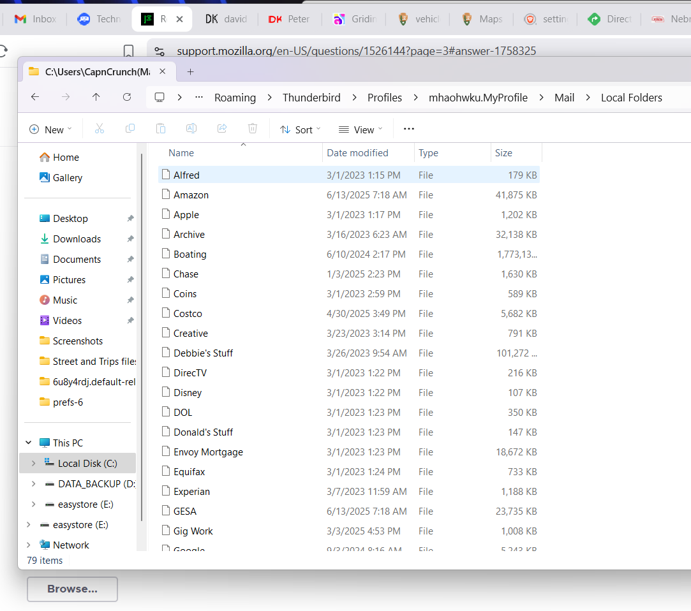
Task: Add a new Explorer tab
Action: (190, 71)
